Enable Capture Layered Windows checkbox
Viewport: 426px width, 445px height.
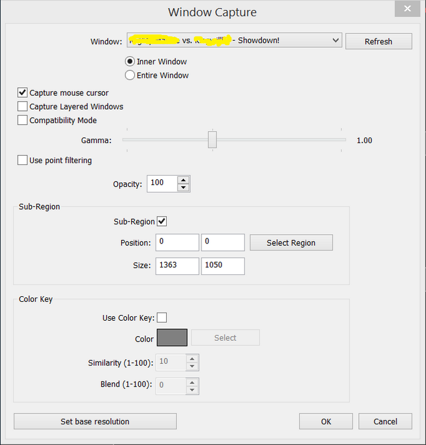pyautogui.click(x=23, y=107)
